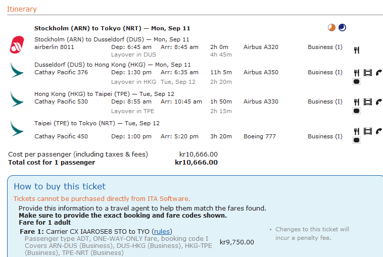Click the 'Layover in HKG' text
The image size is (383, 257).
133,82
